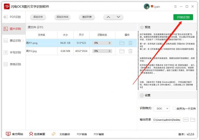Select the 图片2.jpg file row
This screenshot has width=199, height=140.
[82, 51]
